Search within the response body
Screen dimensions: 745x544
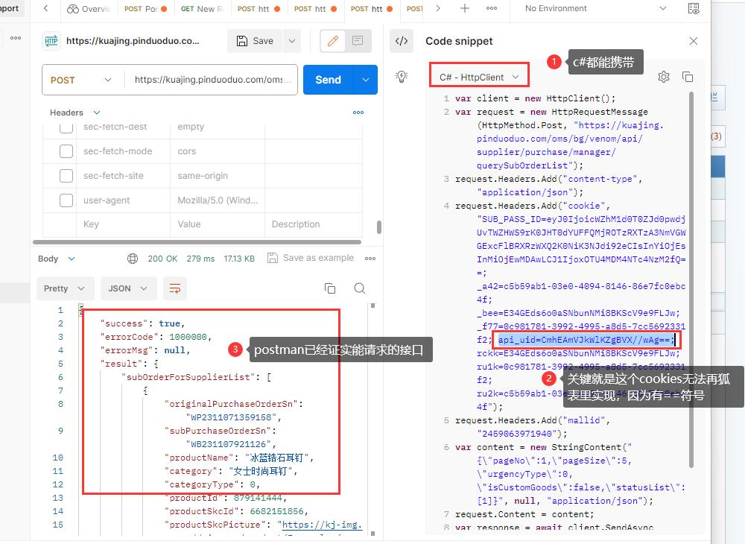click(360, 288)
